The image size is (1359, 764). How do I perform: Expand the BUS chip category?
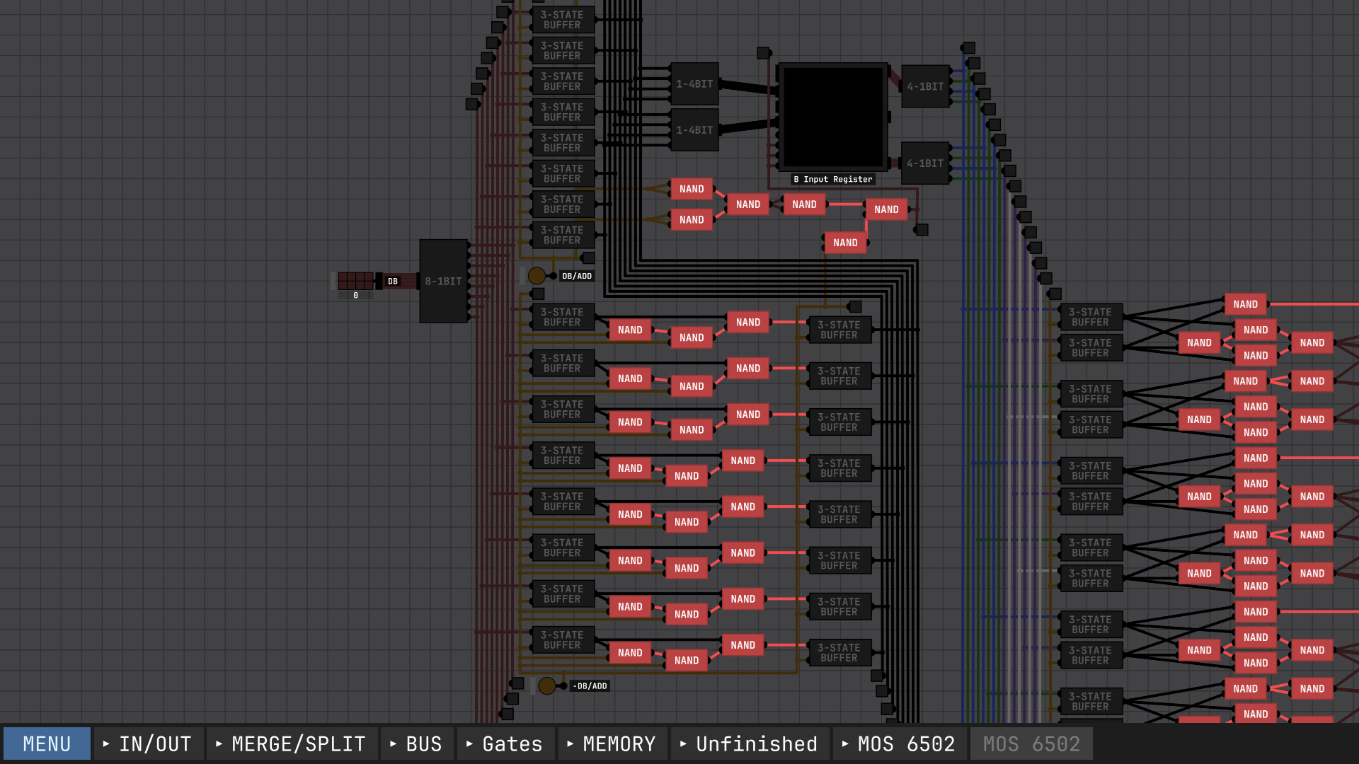(417, 743)
